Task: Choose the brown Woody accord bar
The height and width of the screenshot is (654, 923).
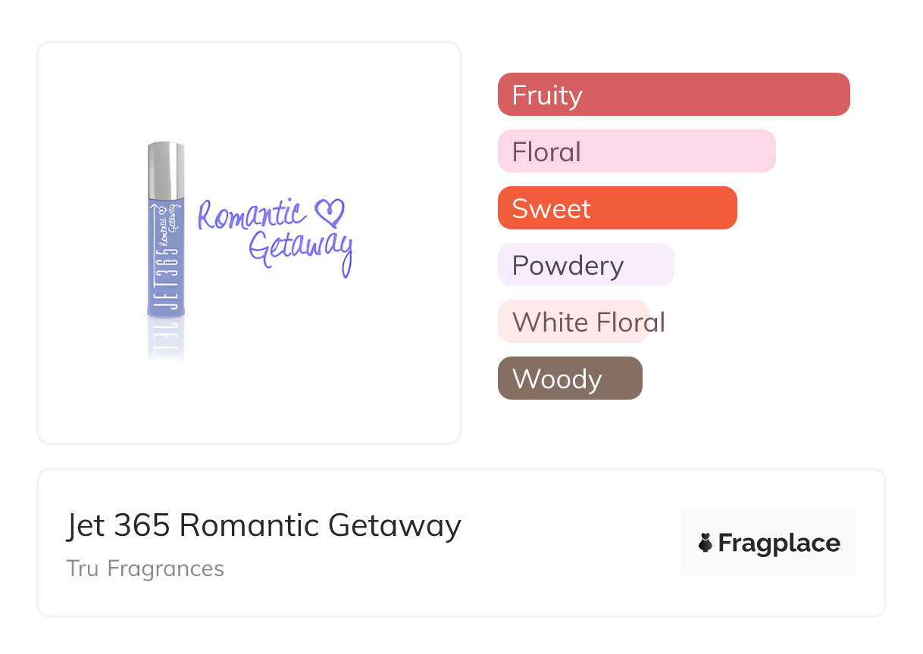Action: click(570, 378)
